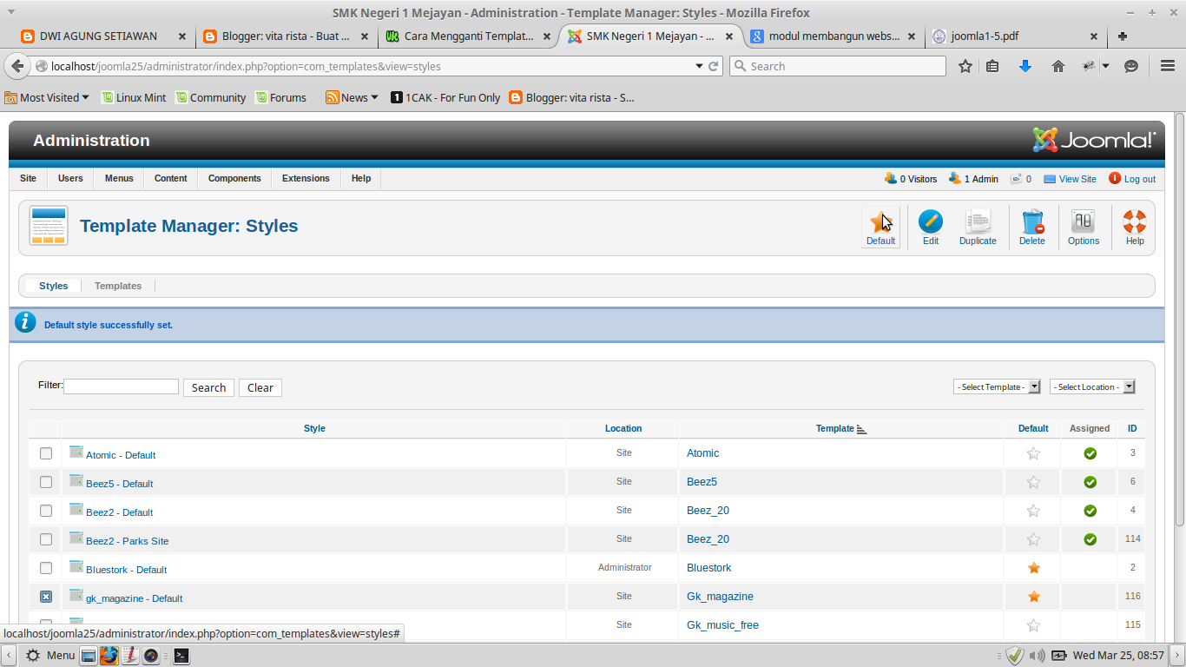Click the Help toolbar icon
1186x667 pixels.
[1134, 226]
